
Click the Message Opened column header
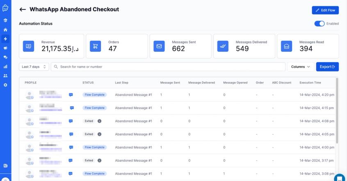click(235, 83)
